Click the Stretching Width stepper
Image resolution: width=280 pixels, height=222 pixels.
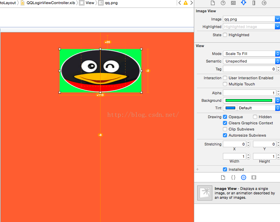click(248, 156)
